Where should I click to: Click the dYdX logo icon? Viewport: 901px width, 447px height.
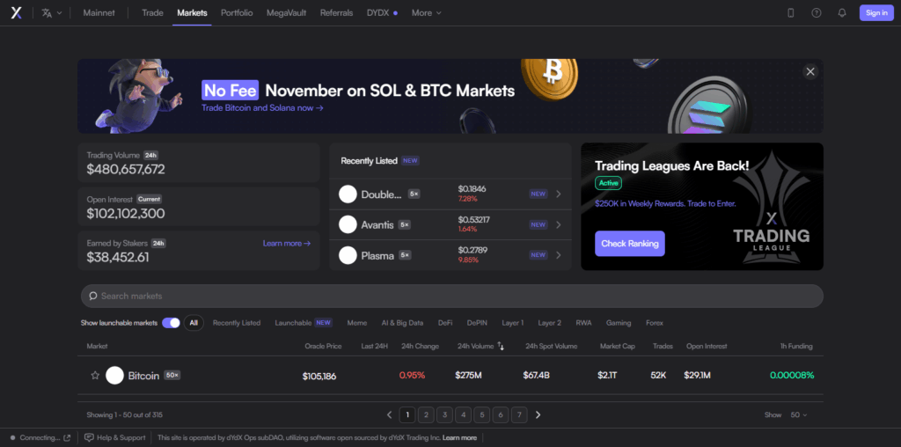[17, 13]
